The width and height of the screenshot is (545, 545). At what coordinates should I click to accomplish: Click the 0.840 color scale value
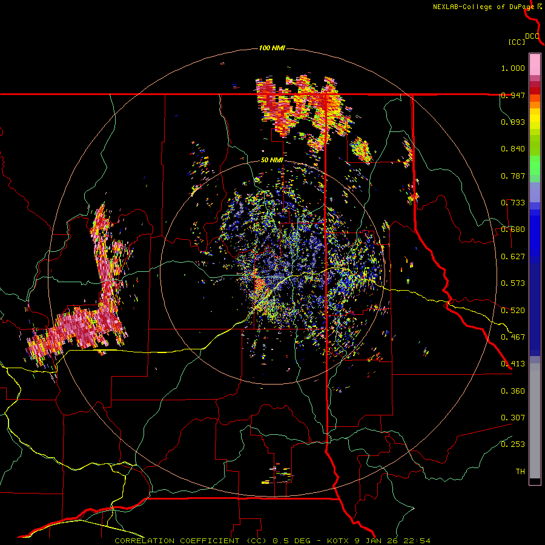513,149
